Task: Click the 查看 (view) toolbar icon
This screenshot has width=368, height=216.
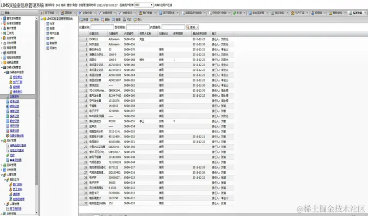Action: (x=113, y=20)
